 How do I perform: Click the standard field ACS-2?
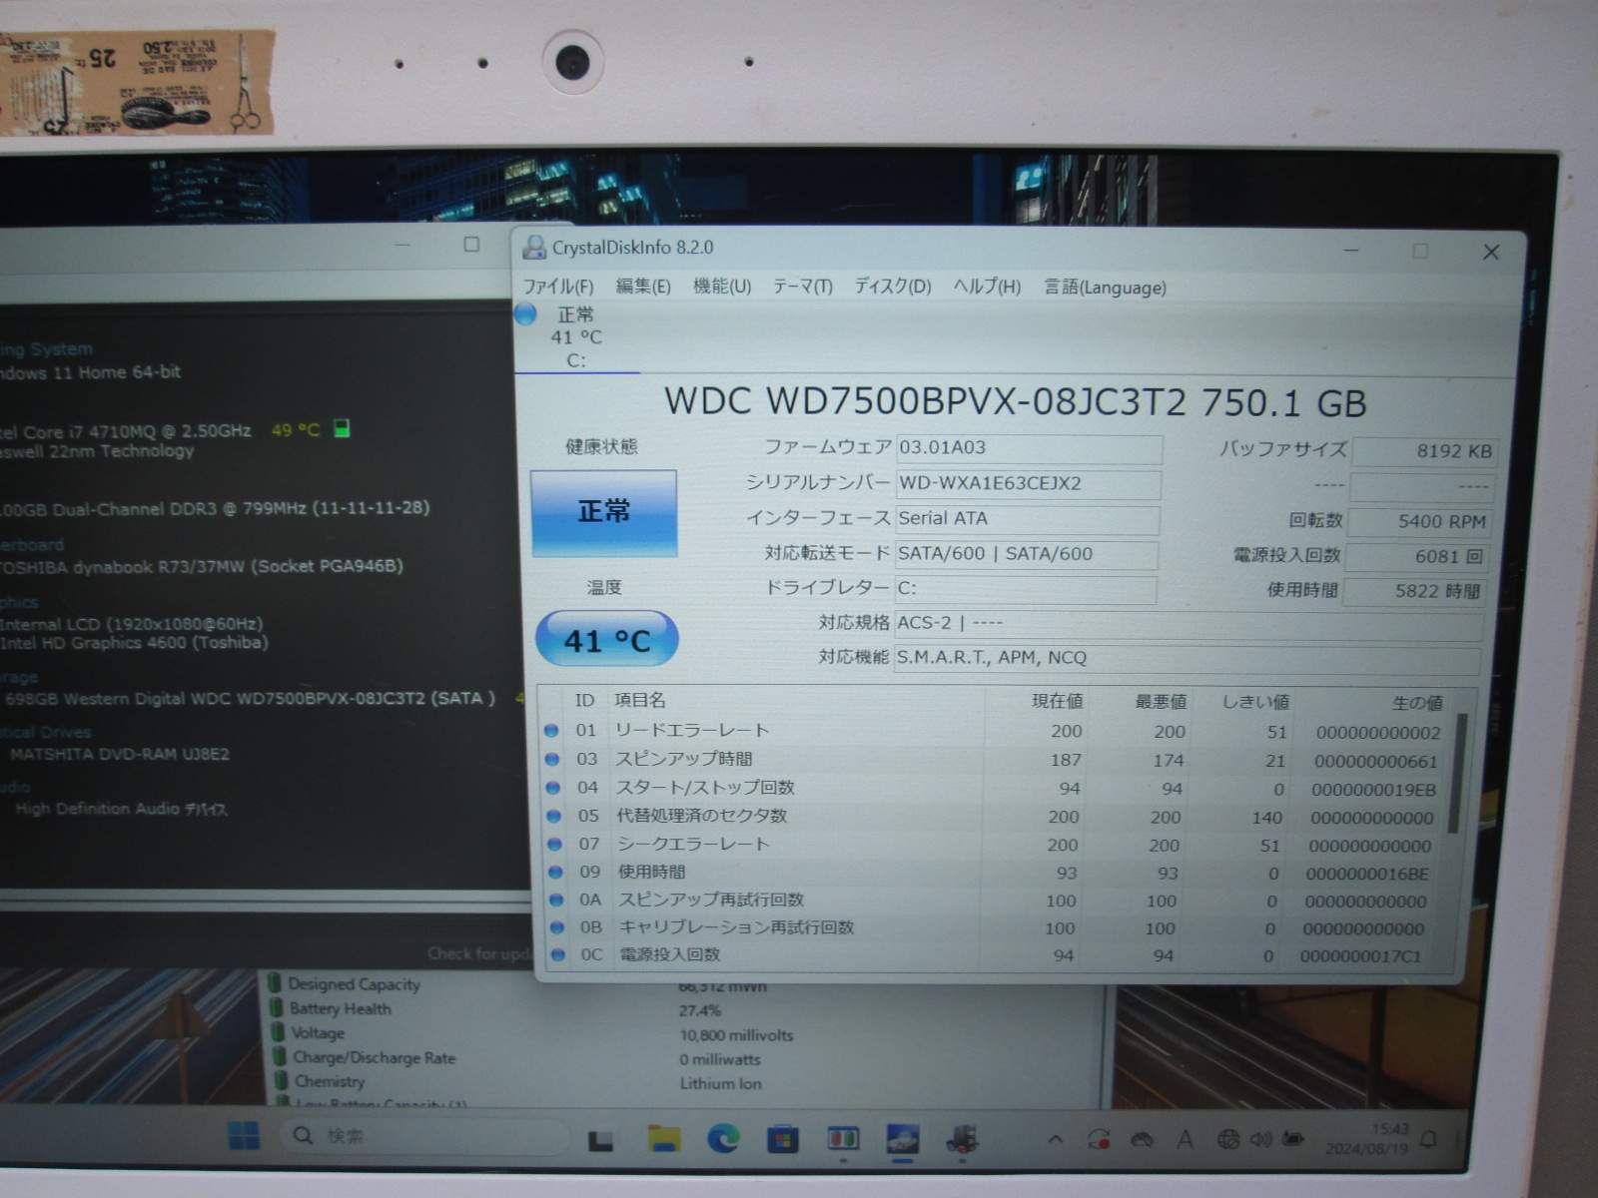(1189, 624)
